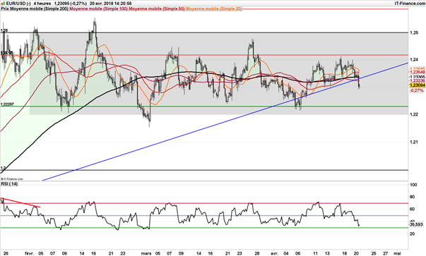Click the "mars" label on date axis

[x=146, y=254]
